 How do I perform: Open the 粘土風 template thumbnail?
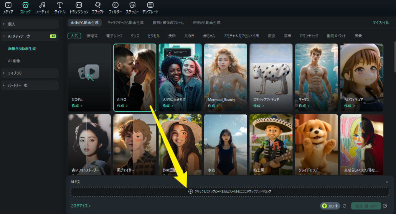[x=271, y=145]
